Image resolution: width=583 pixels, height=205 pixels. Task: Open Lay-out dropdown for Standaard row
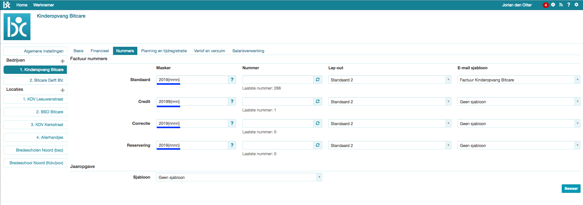click(x=390, y=80)
